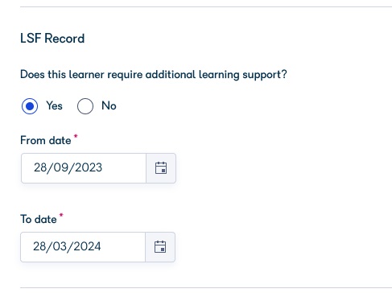Click the required asterisk beside From date
Viewport: 392px width, 297px height.
(x=76, y=137)
